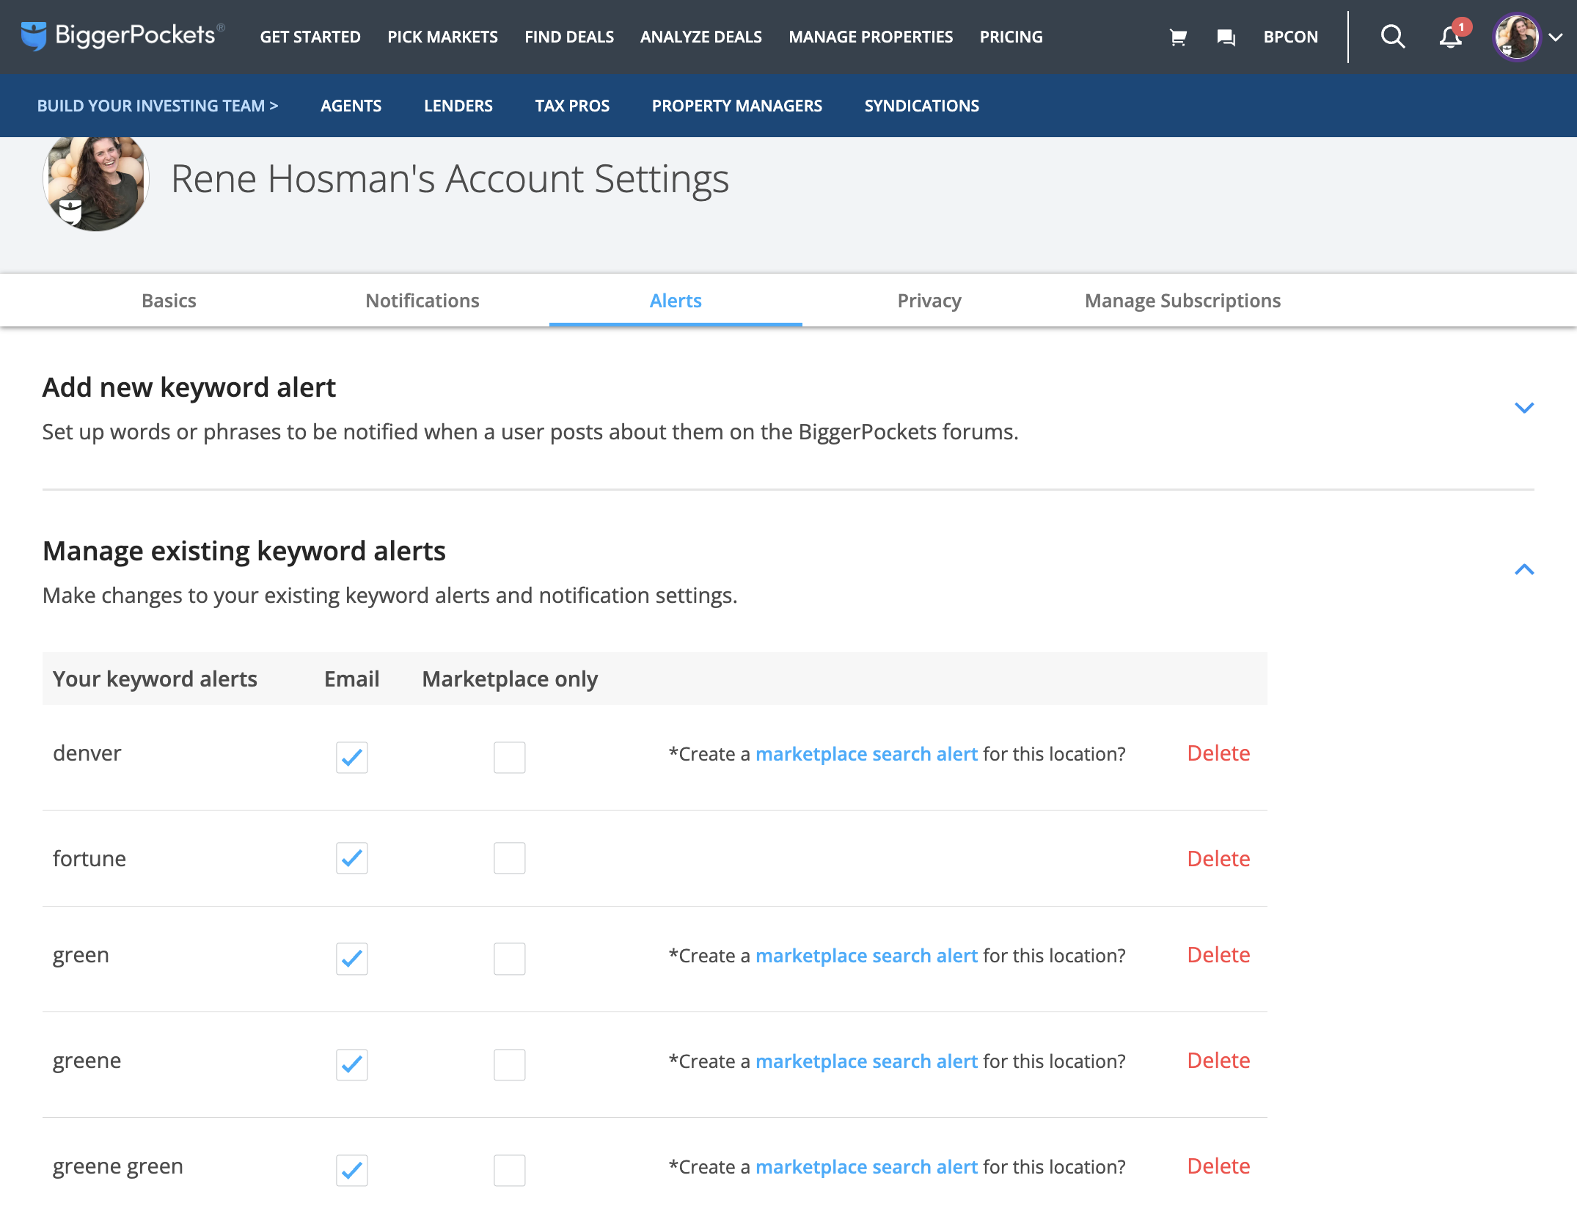Expand the Add new keyword alert section
Viewport: 1577px width, 1222px height.
[x=1524, y=408]
